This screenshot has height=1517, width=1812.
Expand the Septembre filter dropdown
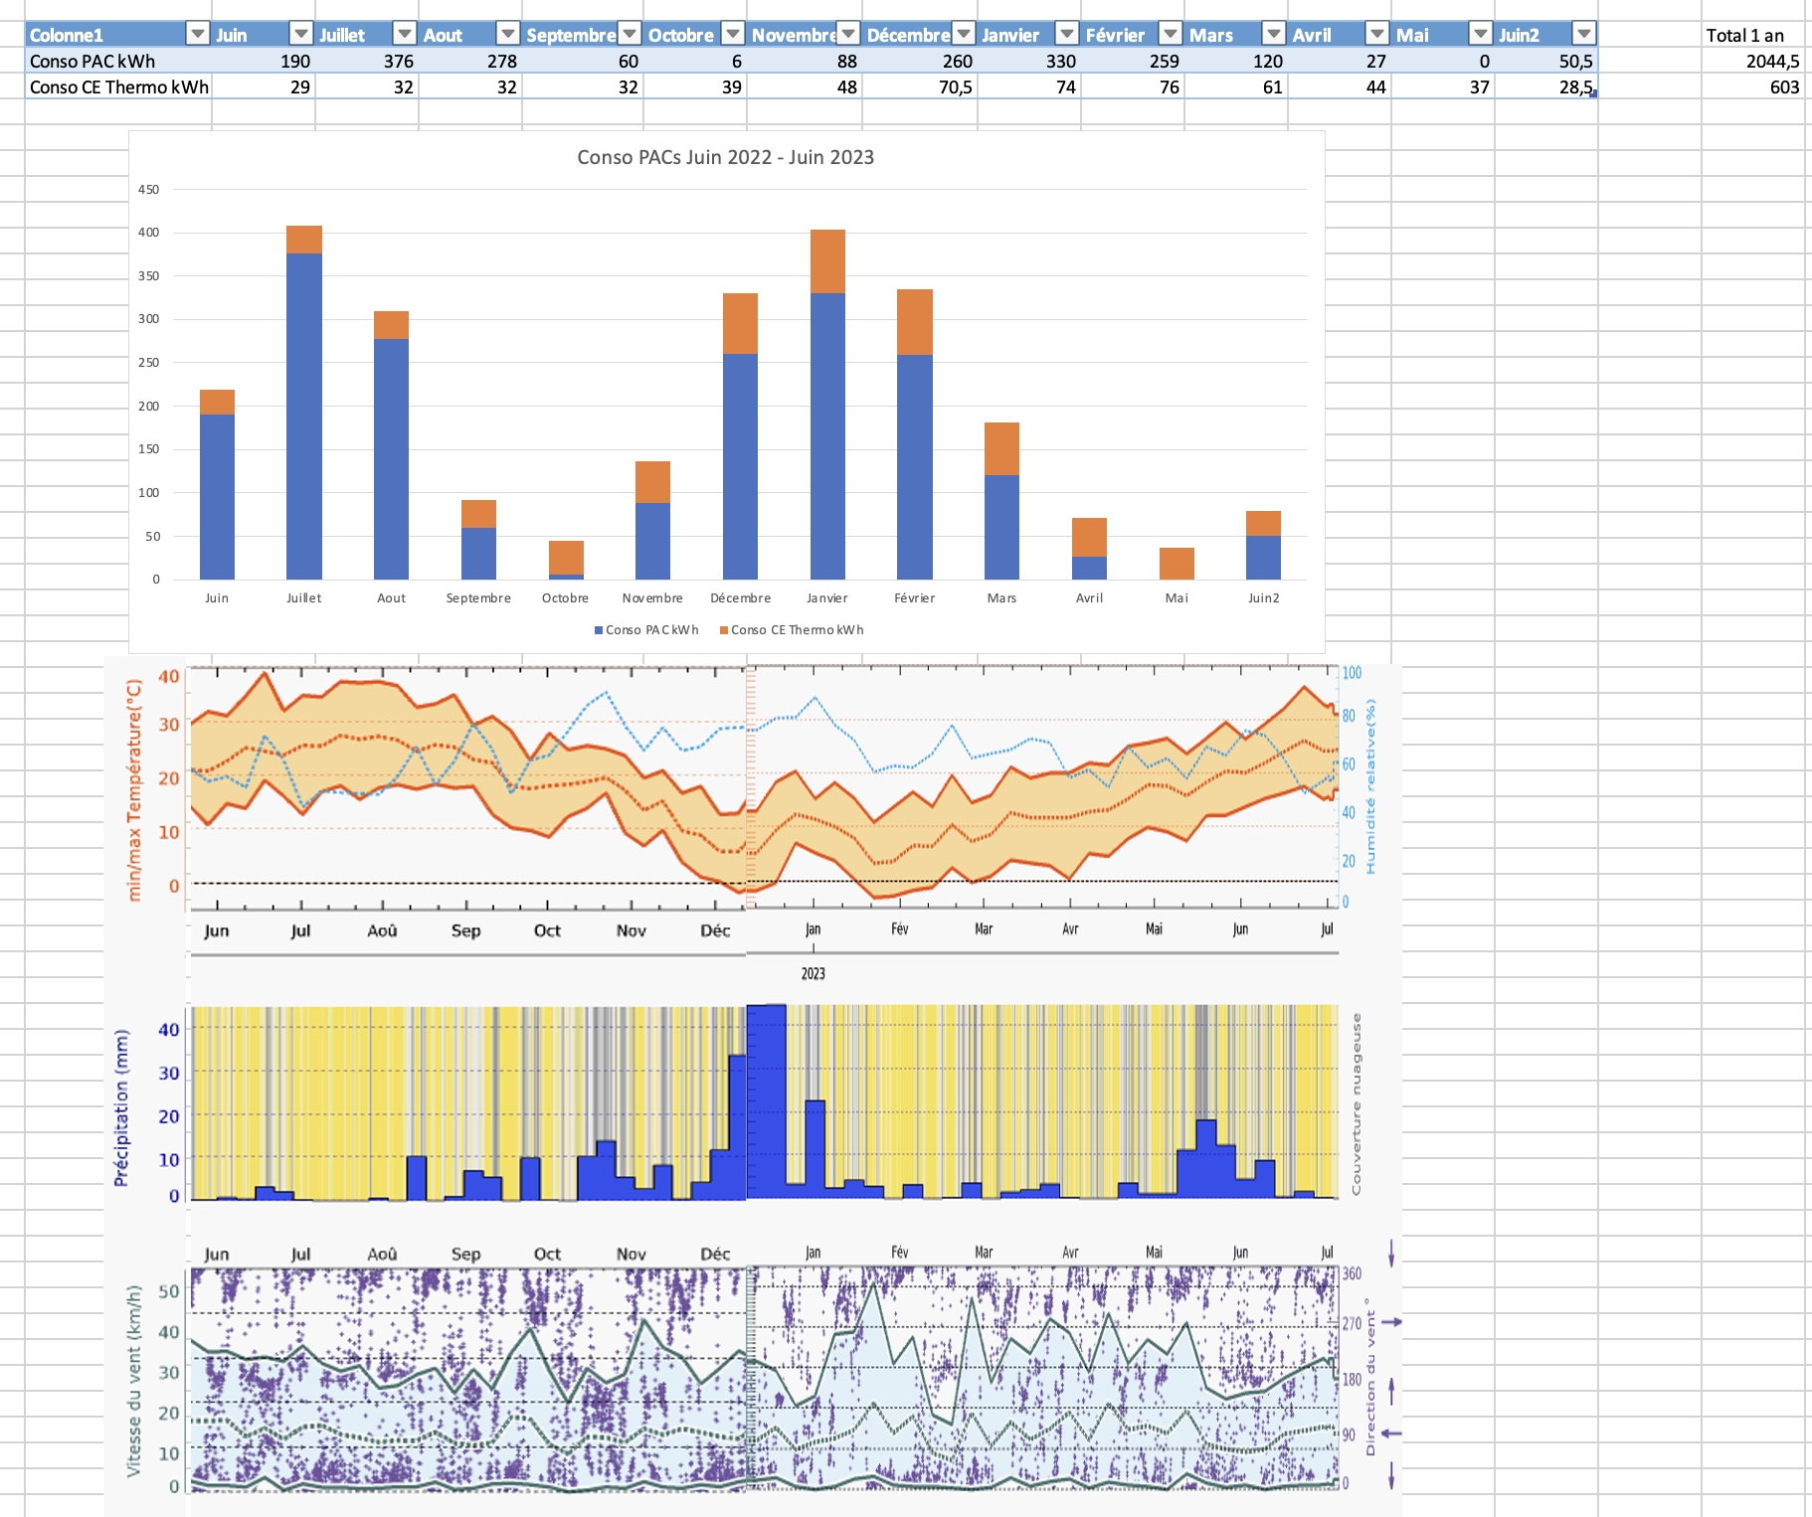(x=630, y=34)
